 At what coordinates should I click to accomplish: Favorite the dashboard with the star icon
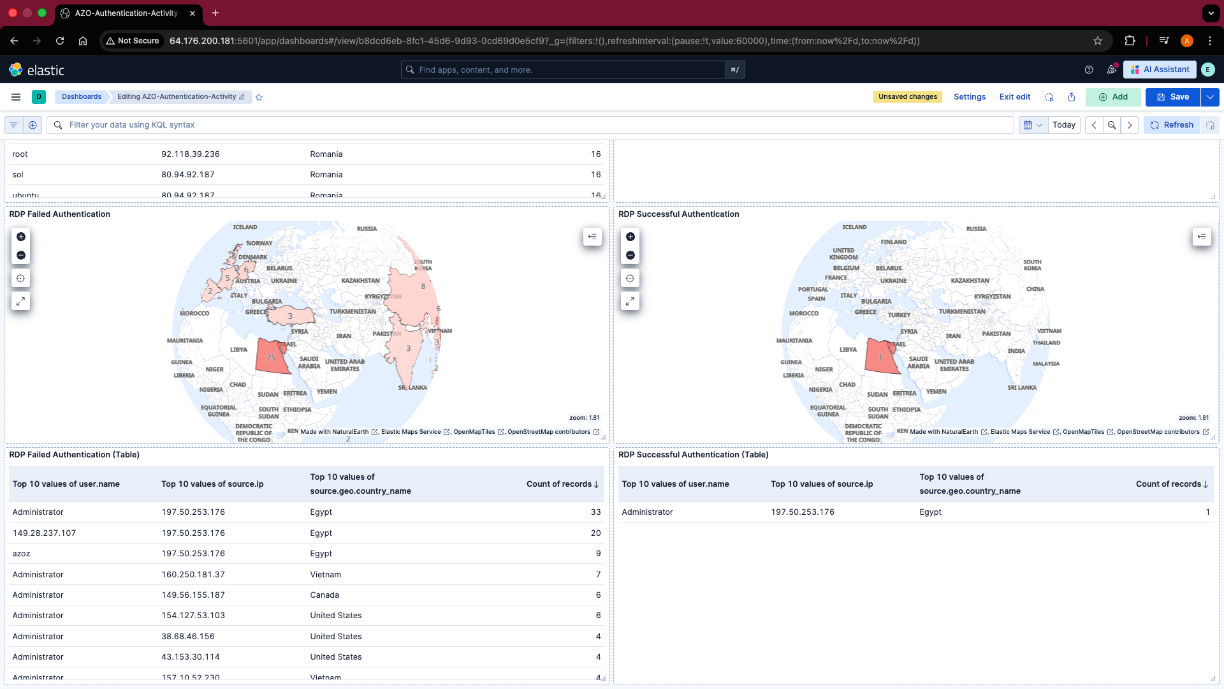[x=259, y=97]
